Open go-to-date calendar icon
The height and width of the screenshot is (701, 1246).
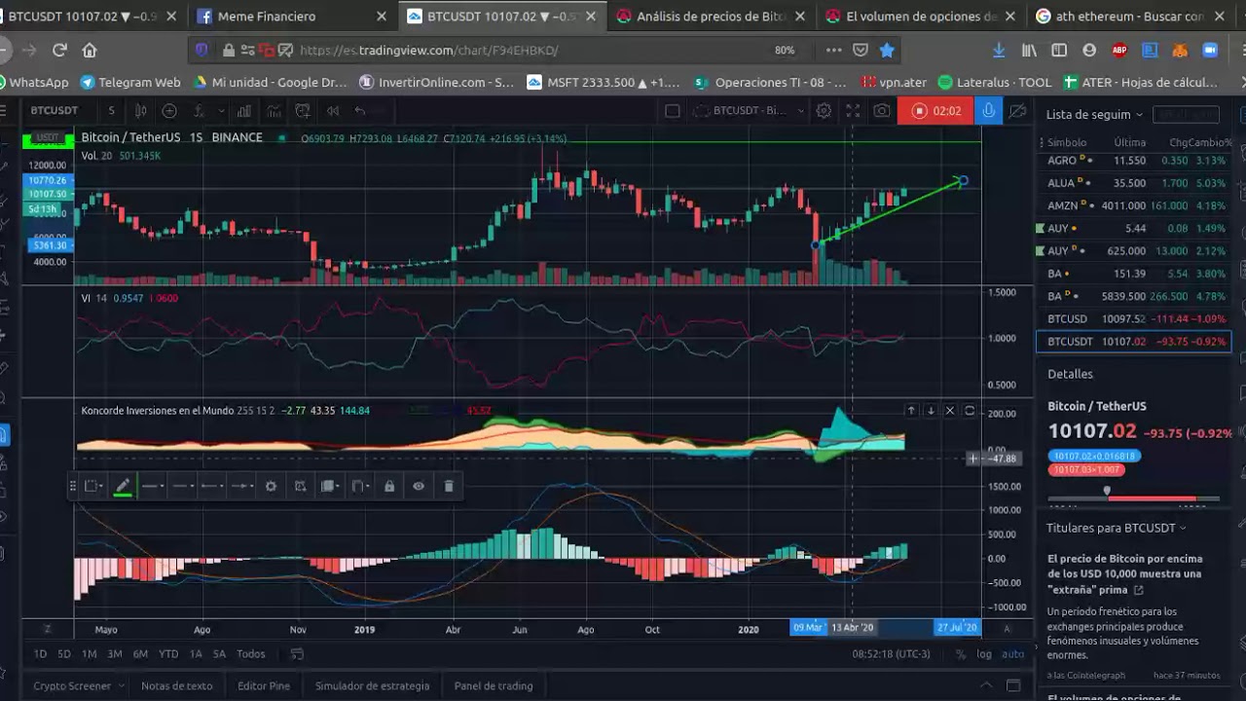click(x=298, y=654)
